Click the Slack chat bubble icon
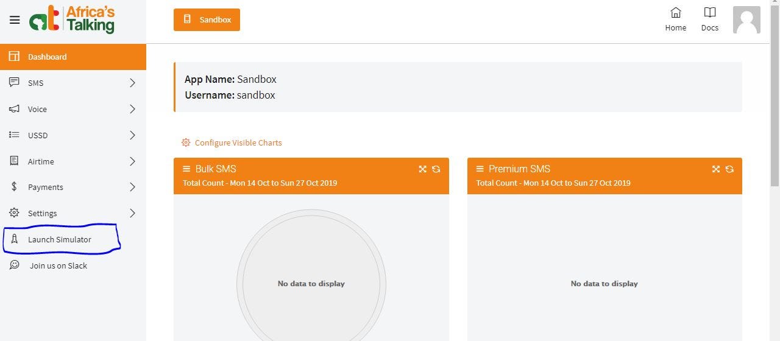780x341 pixels. pyautogui.click(x=14, y=265)
